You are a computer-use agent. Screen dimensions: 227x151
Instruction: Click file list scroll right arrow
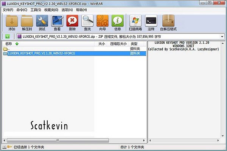pyautogui.click(x=144, y=140)
